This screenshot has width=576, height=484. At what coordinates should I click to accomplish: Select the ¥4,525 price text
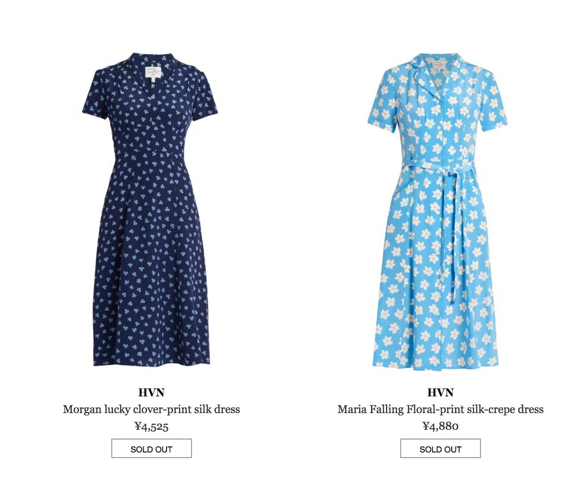coord(151,426)
